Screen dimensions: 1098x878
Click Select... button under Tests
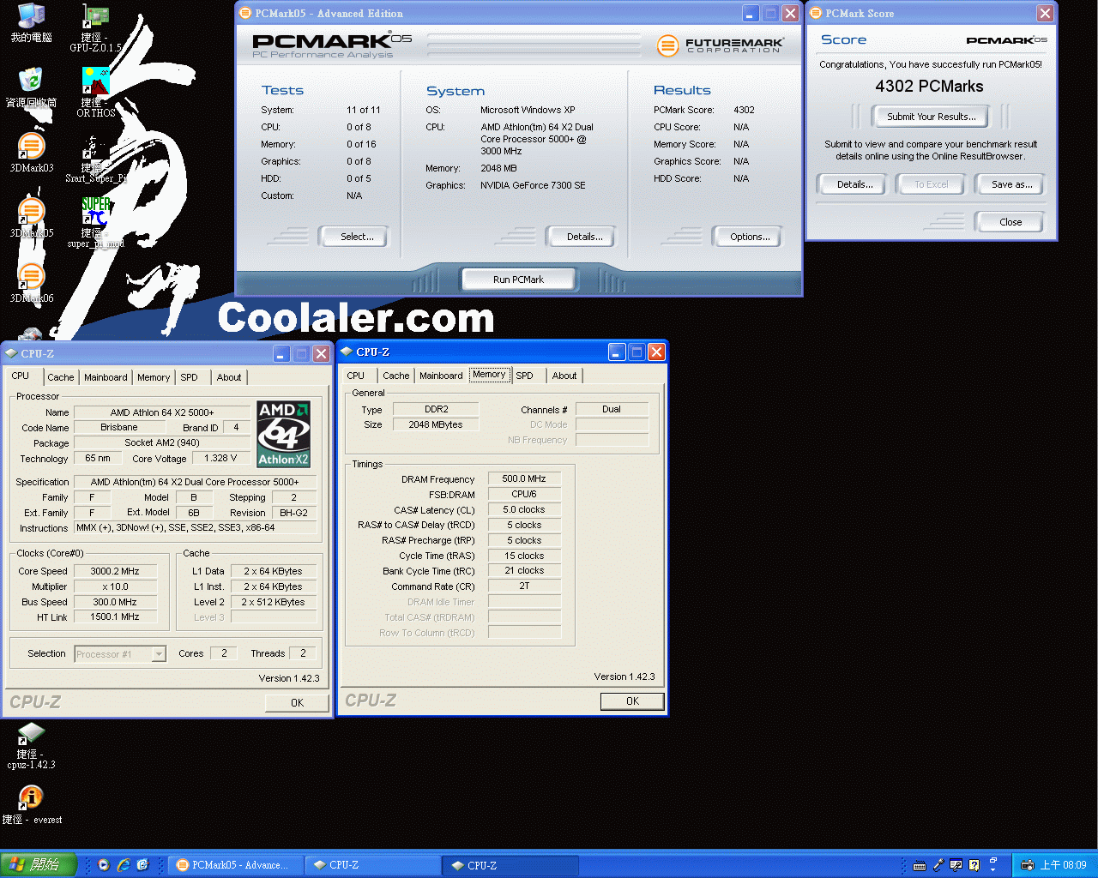pos(353,237)
